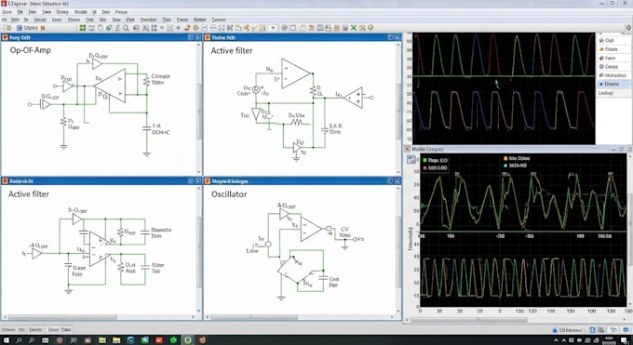This screenshot has width=633, height=345.
Task: Open the Windows Start menu
Action: 7,340
